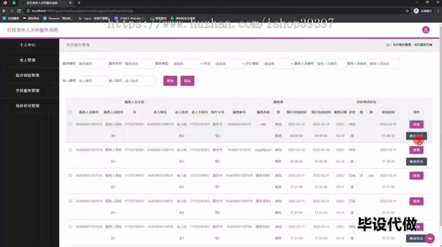Open 医疗保险管理 in the sidebar
The width and height of the screenshot is (442, 247).
click(28, 75)
